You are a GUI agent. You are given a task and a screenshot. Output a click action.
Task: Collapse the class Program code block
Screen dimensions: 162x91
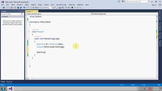pyautogui.click(x=29, y=32)
